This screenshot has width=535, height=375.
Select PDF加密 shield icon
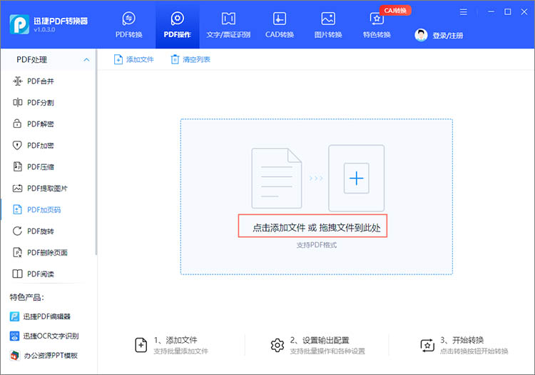(17, 146)
